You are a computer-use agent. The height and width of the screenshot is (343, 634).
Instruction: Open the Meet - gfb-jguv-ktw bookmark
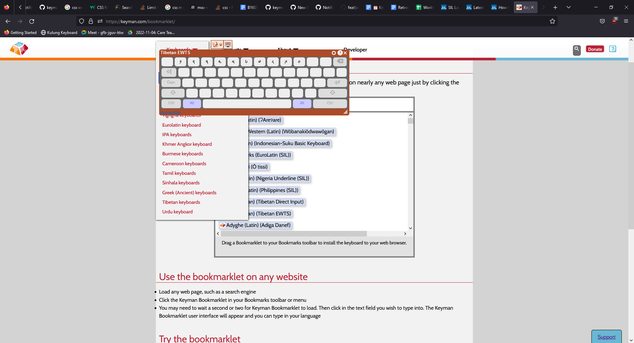(x=103, y=33)
